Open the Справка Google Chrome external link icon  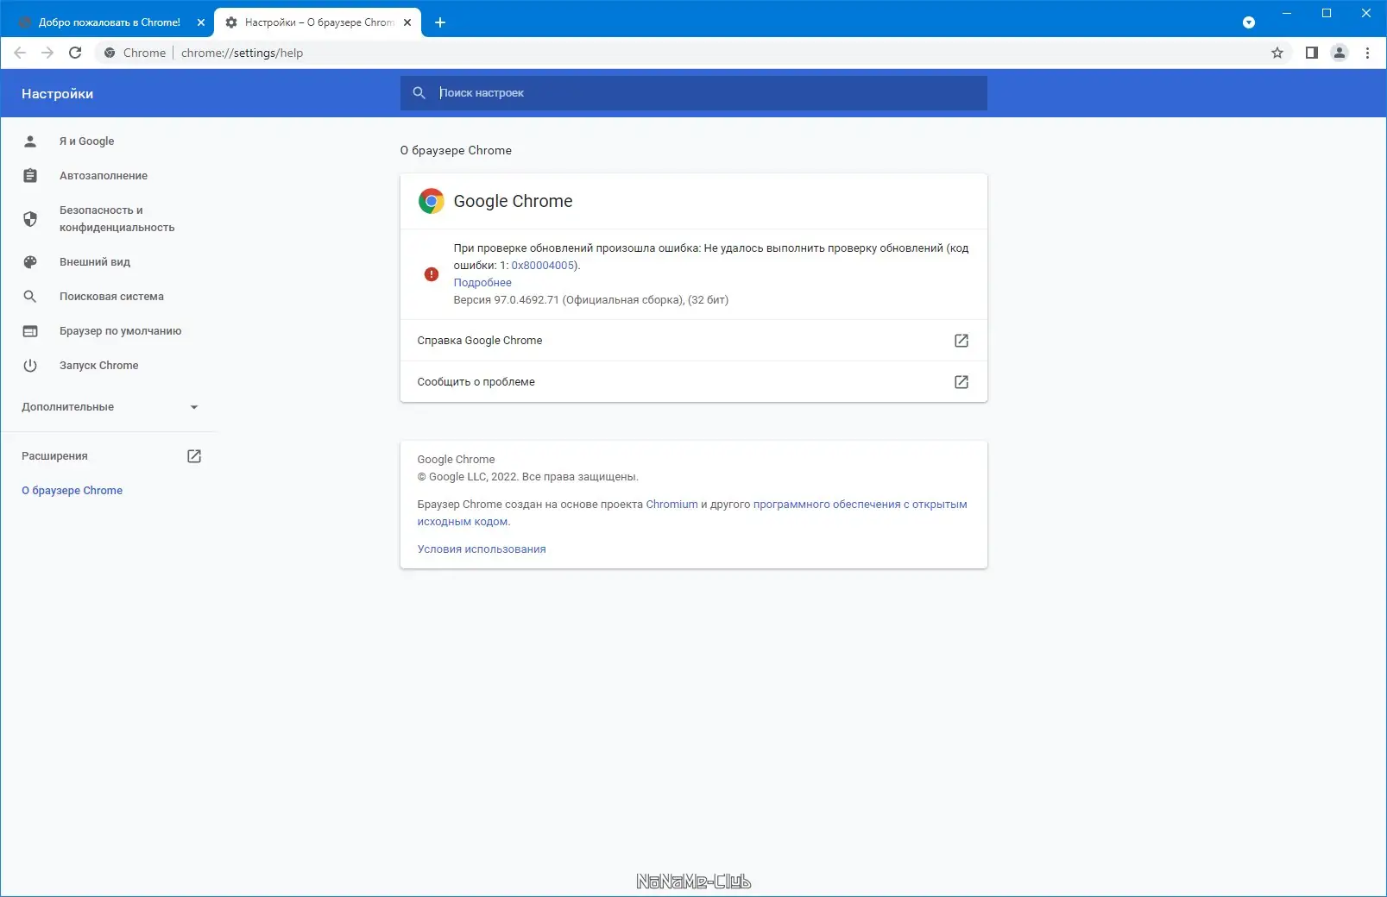[961, 340]
